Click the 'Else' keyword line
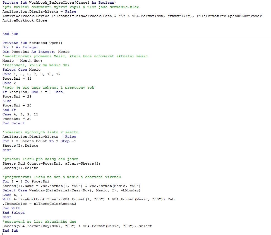This screenshot has width=271, height=235. coord(7,101)
